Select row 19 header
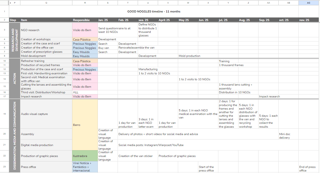Image resolution: width=320 pixels, height=173 pixels. coord(4,114)
